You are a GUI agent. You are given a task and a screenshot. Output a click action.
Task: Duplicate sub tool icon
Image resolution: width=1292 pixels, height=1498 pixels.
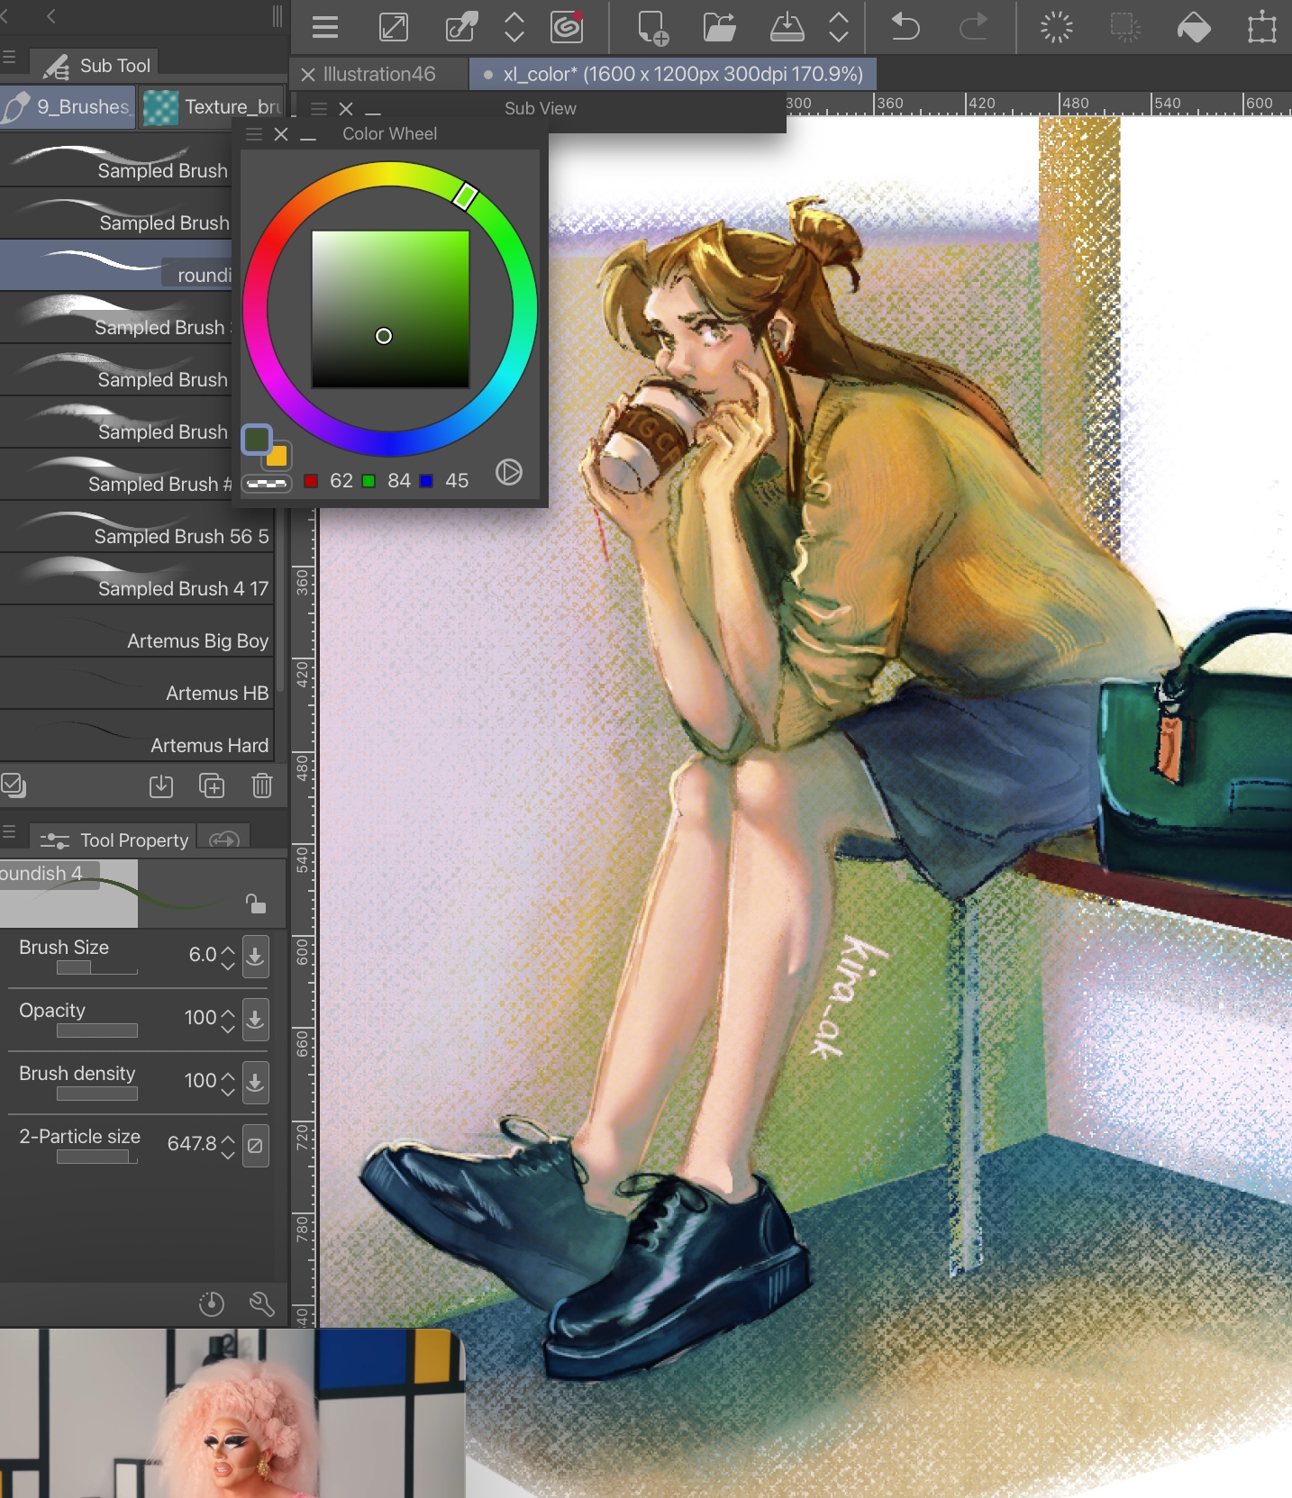pos(212,786)
